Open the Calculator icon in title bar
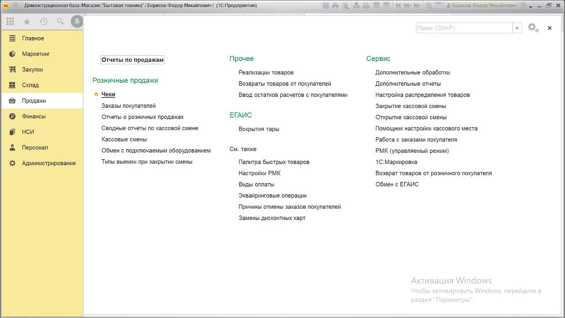The height and width of the screenshot is (318, 565). click(x=377, y=6)
